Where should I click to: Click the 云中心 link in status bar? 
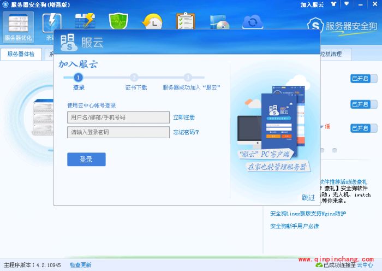pyautogui.click(x=365, y=265)
